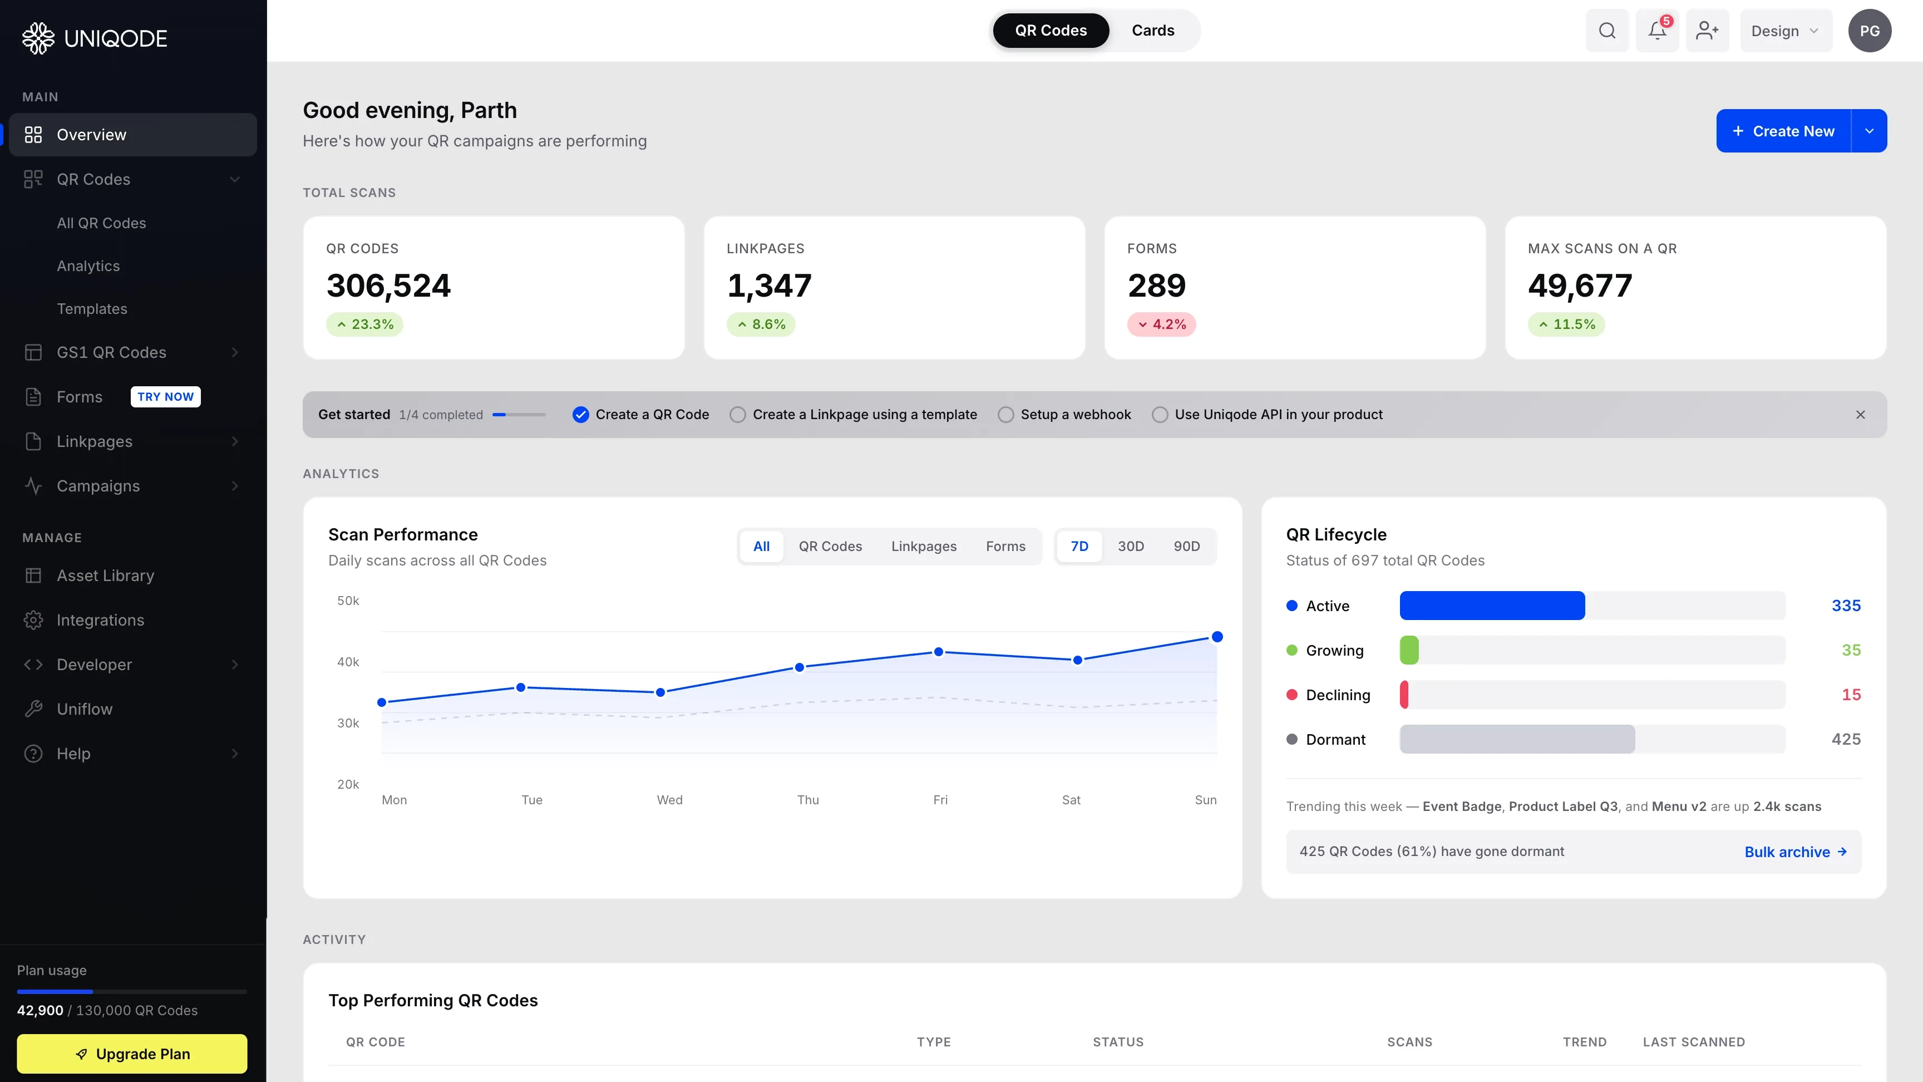
Task: Click the QR Codes sidebar icon
Action: (x=33, y=179)
